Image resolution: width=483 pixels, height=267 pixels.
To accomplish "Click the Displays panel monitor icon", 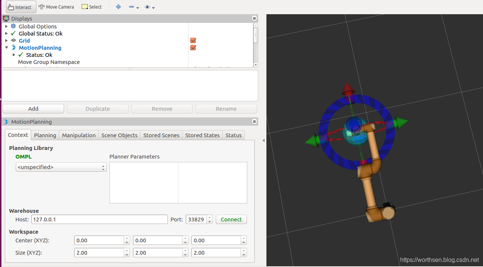I will point(6,18).
